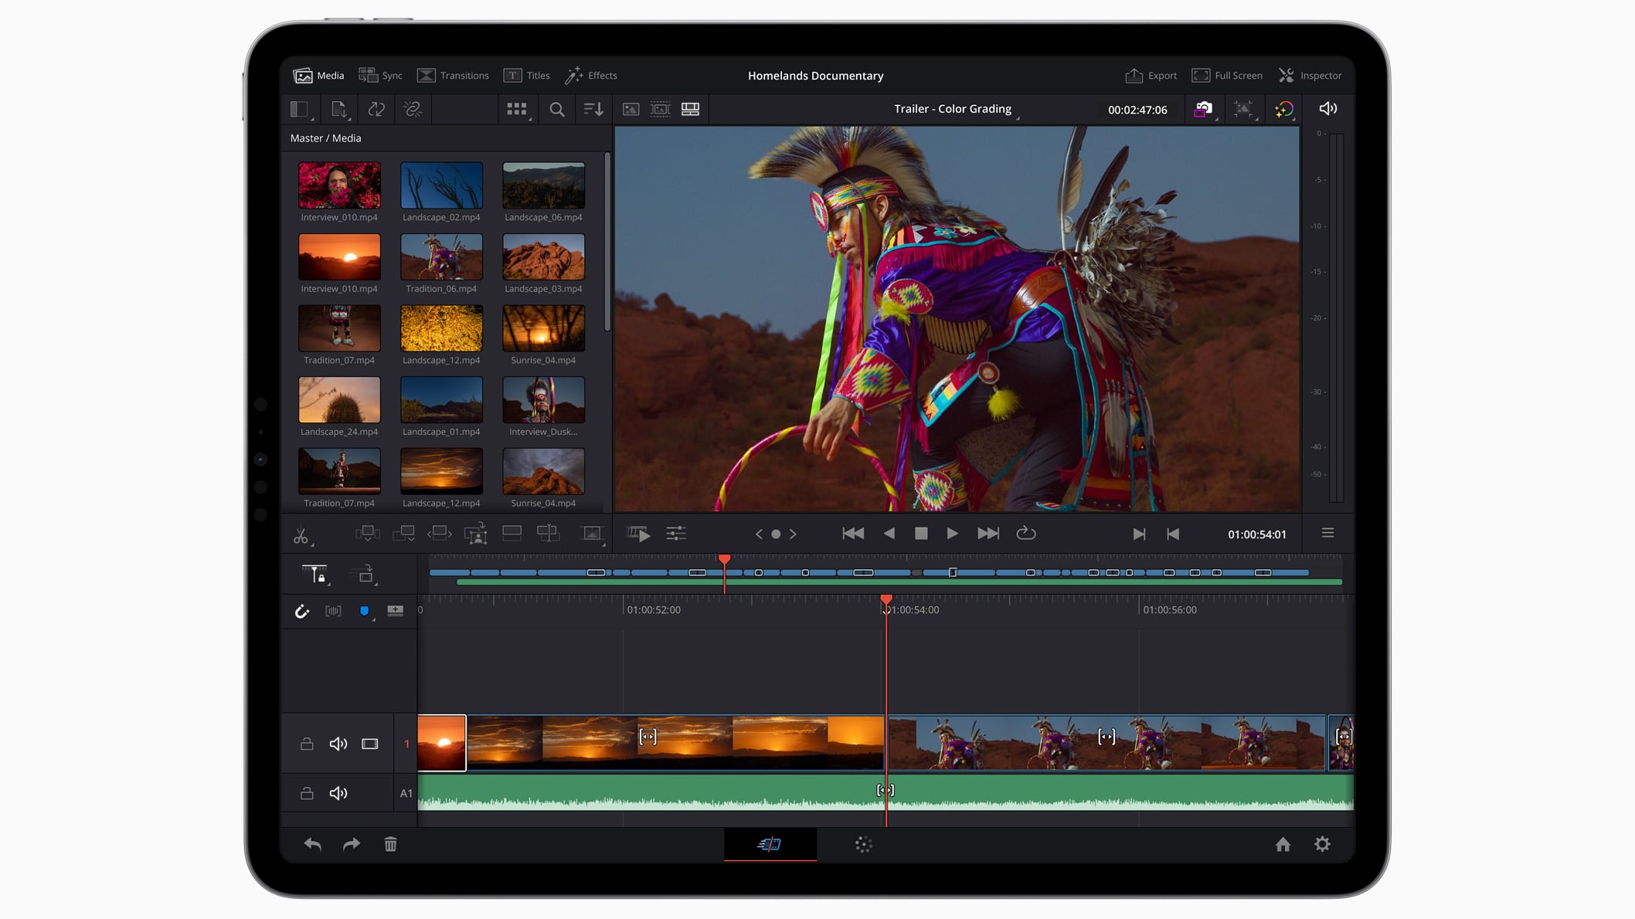This screenshot has width=1635, height=919.
Task: Toggle timeline snapping magnet
Action: pyautogui.click(x=302, y=612)
